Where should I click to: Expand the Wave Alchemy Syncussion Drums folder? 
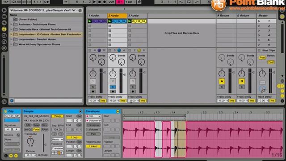click(x=11, y=44)
